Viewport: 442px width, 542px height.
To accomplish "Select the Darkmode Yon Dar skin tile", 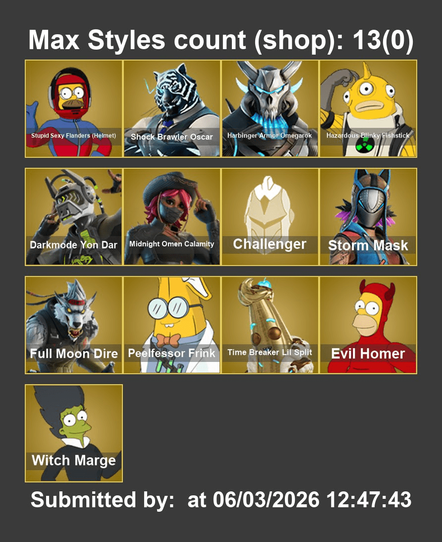I will tap(74, 217).
